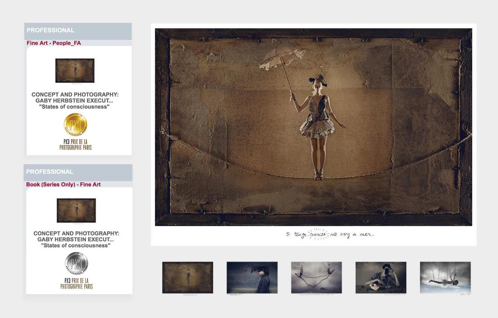The image size is (498, 318).
Task: Open the Gaby Herbstein title in the gold card
Action: coord(75,98)
